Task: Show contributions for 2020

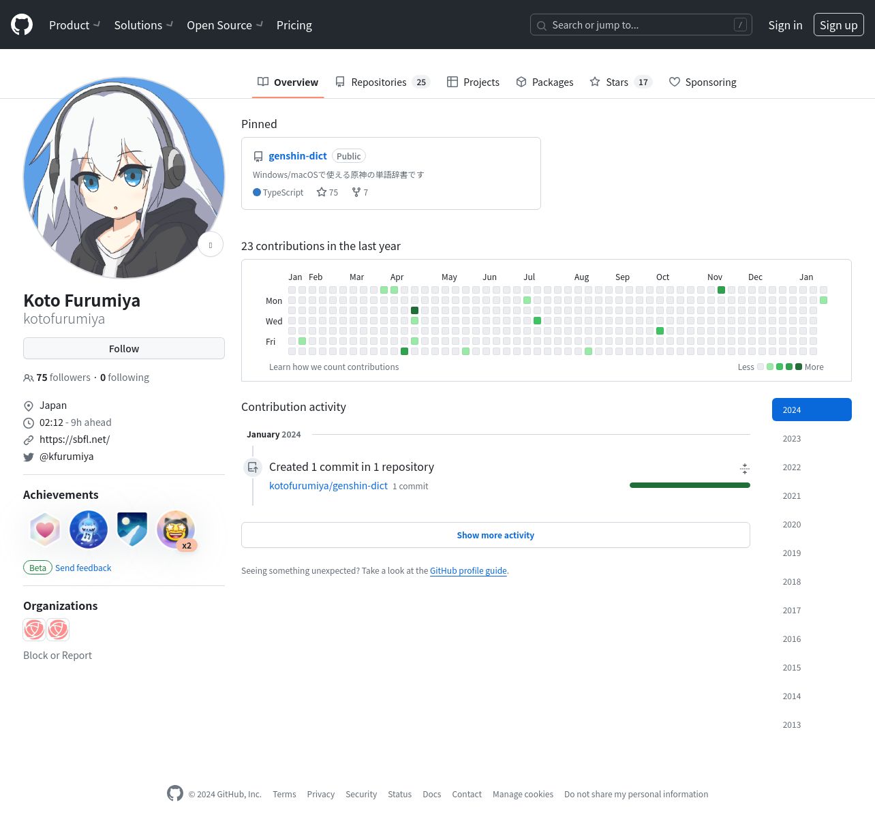Action: point(812,524)
